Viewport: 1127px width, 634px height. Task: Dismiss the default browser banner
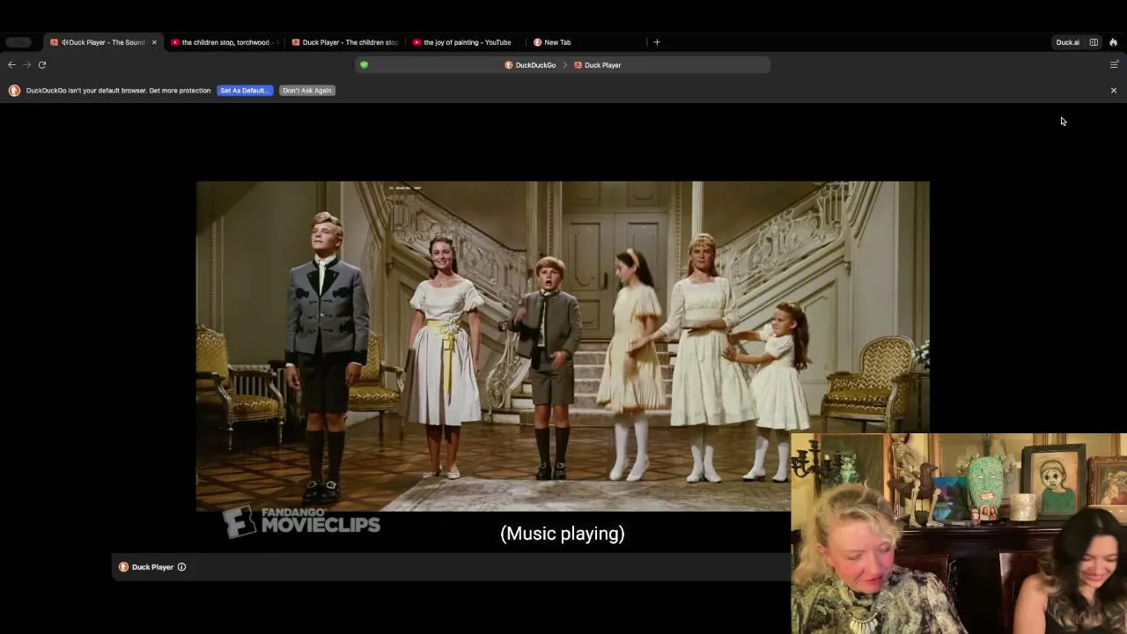pos(1114,90)
